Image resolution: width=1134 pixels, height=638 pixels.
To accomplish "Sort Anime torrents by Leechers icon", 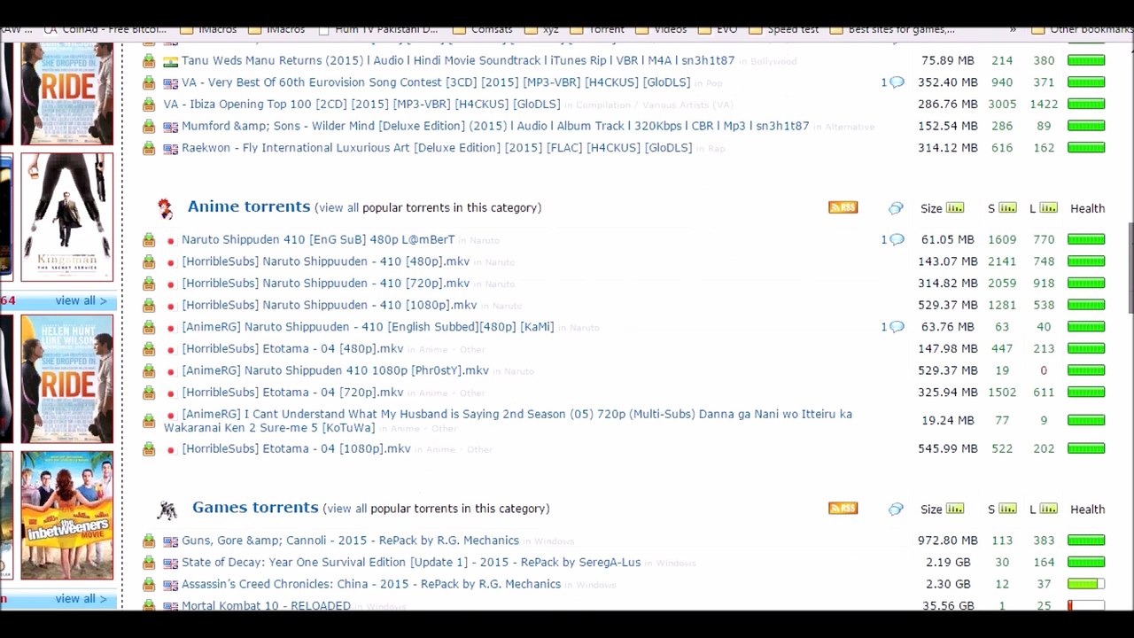I will tap(1048, 208).
